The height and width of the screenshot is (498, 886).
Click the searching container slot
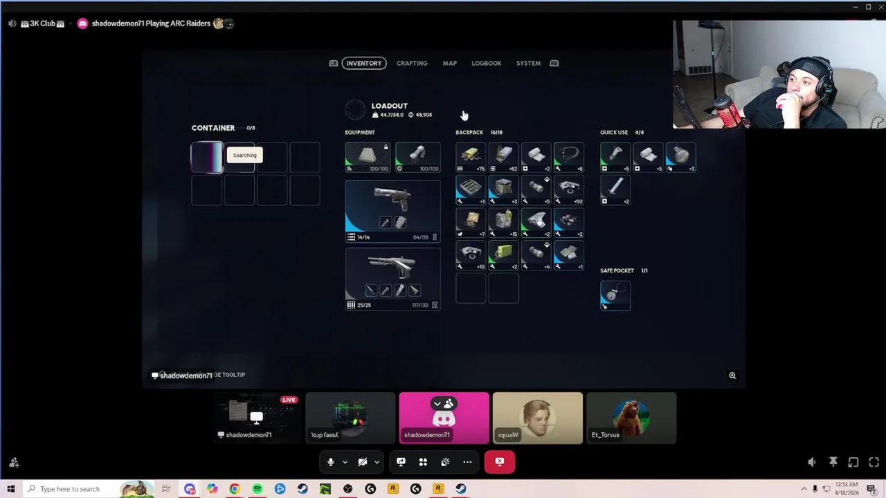tap(207, 157)
